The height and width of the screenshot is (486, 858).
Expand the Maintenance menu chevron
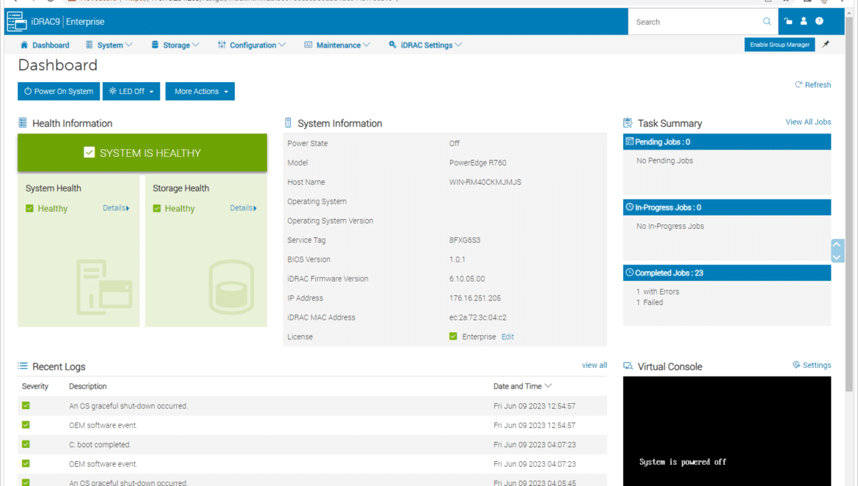point(367,45)
